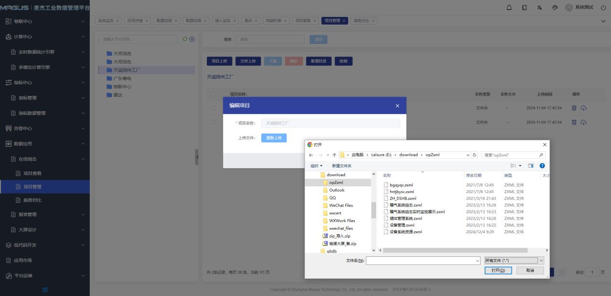Click green refresh icon beside node search

coord(184,39)
